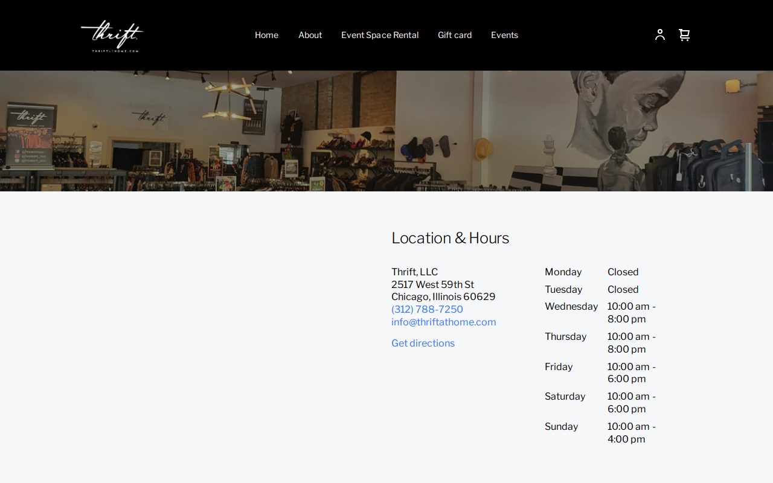Select Wednesday's 10:00 am - 8:00 pm hours
The height and width of the screenshot is (483, 773).
(632, 313)
